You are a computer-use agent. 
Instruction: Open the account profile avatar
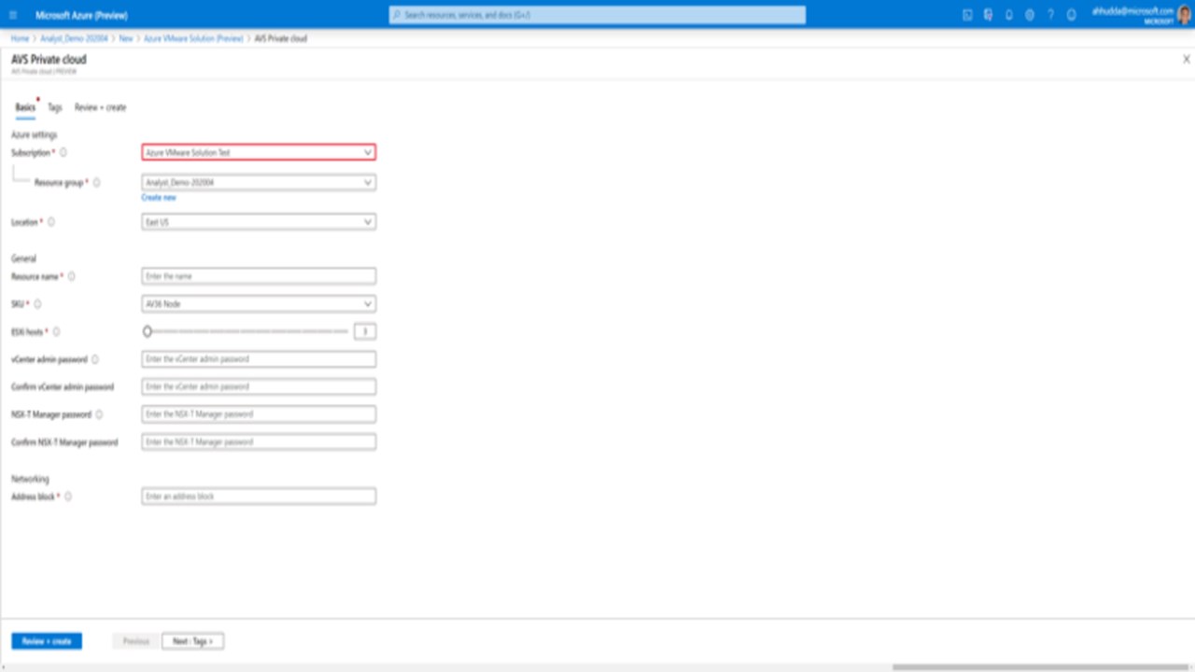point(1184,14)
